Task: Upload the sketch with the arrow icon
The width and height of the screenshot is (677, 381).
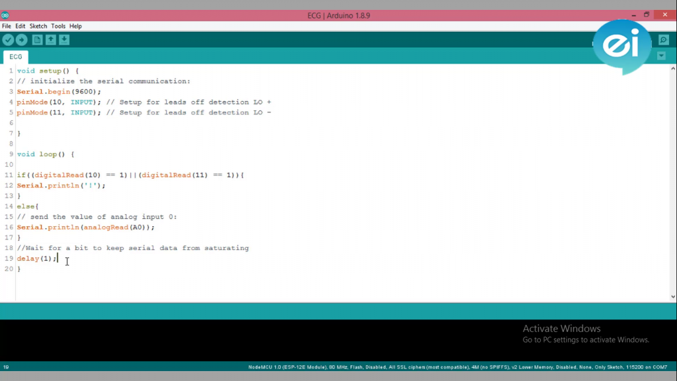Action: (x=21, y=40)
